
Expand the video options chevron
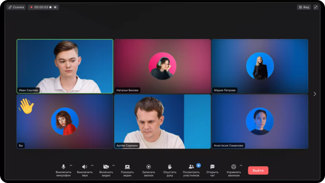pos(113,166)
